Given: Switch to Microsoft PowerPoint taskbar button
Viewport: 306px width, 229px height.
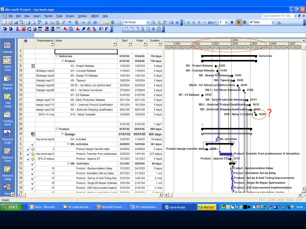Looking at the screenshot, I should 111,207.
